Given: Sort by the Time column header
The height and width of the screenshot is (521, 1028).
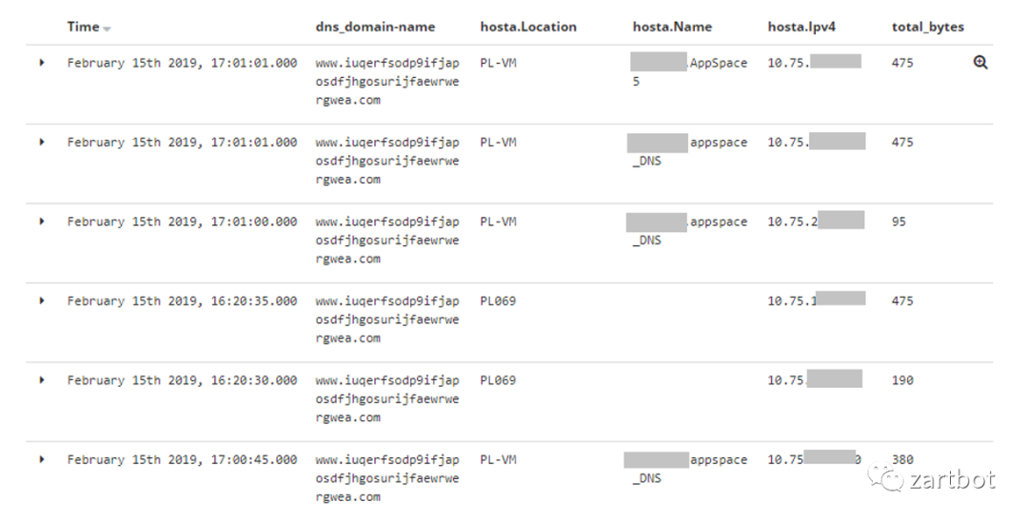Looking at the screenshot, I should pyautogui.click(x=83, y=27).
